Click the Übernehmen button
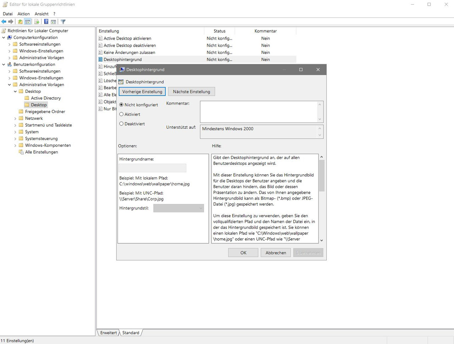This screenshot has height=344, width=454. pyautogui.click(x=308, y=253)
